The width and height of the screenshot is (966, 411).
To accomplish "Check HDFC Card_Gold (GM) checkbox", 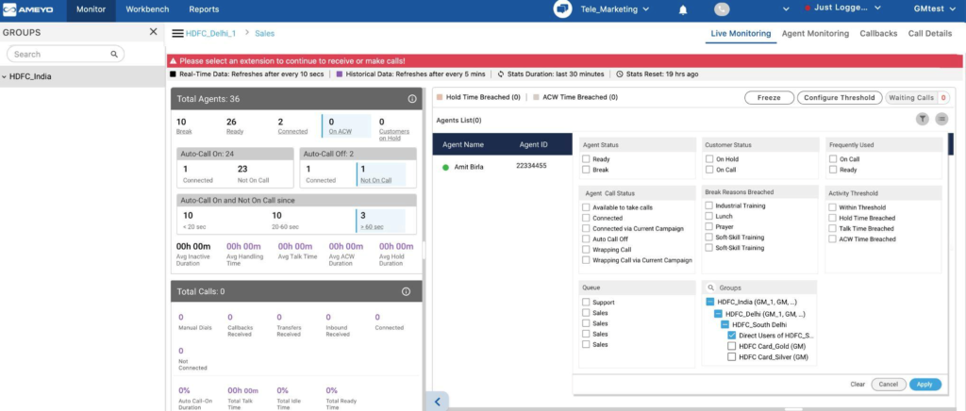I will pos(731,346).
